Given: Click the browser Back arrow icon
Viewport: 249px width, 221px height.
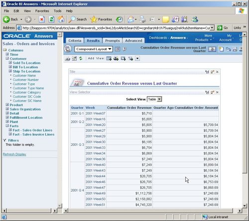Looking at the screenshot, I should point(6,19).
